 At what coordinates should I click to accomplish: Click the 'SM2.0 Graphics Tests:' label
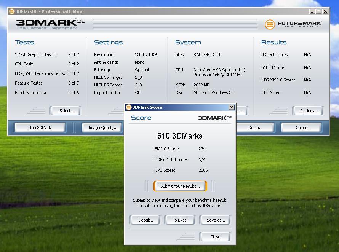point(35,54)
